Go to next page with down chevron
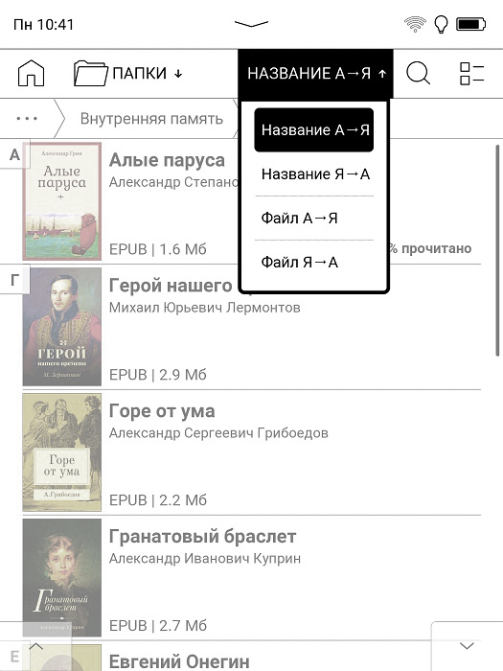This screenshot has height=671, width=503. (467, 646)
